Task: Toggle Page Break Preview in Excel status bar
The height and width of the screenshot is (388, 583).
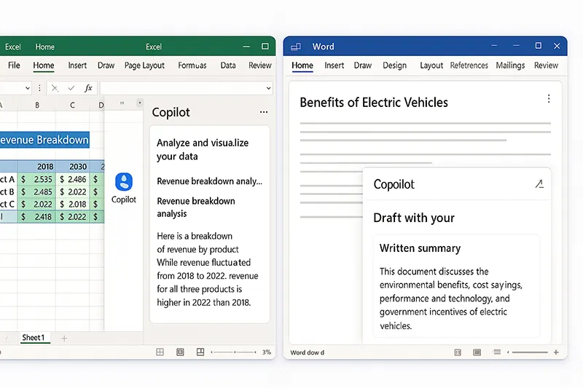Action: [199, 352]
